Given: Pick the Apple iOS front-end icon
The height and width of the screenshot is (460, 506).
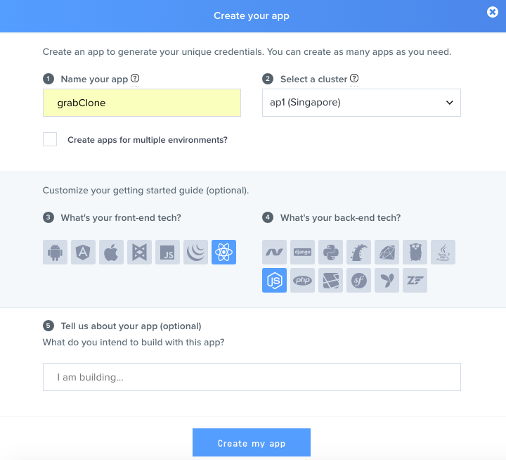Looking at the screenshot, I should [x=111, y=252].
